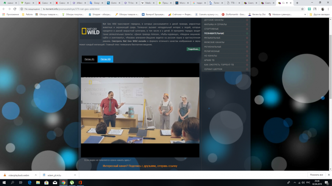Switch to the Google translate browser tab
The height and width of the screenshot is (186, 332).
pyautogui.click(x=96, y=3)
